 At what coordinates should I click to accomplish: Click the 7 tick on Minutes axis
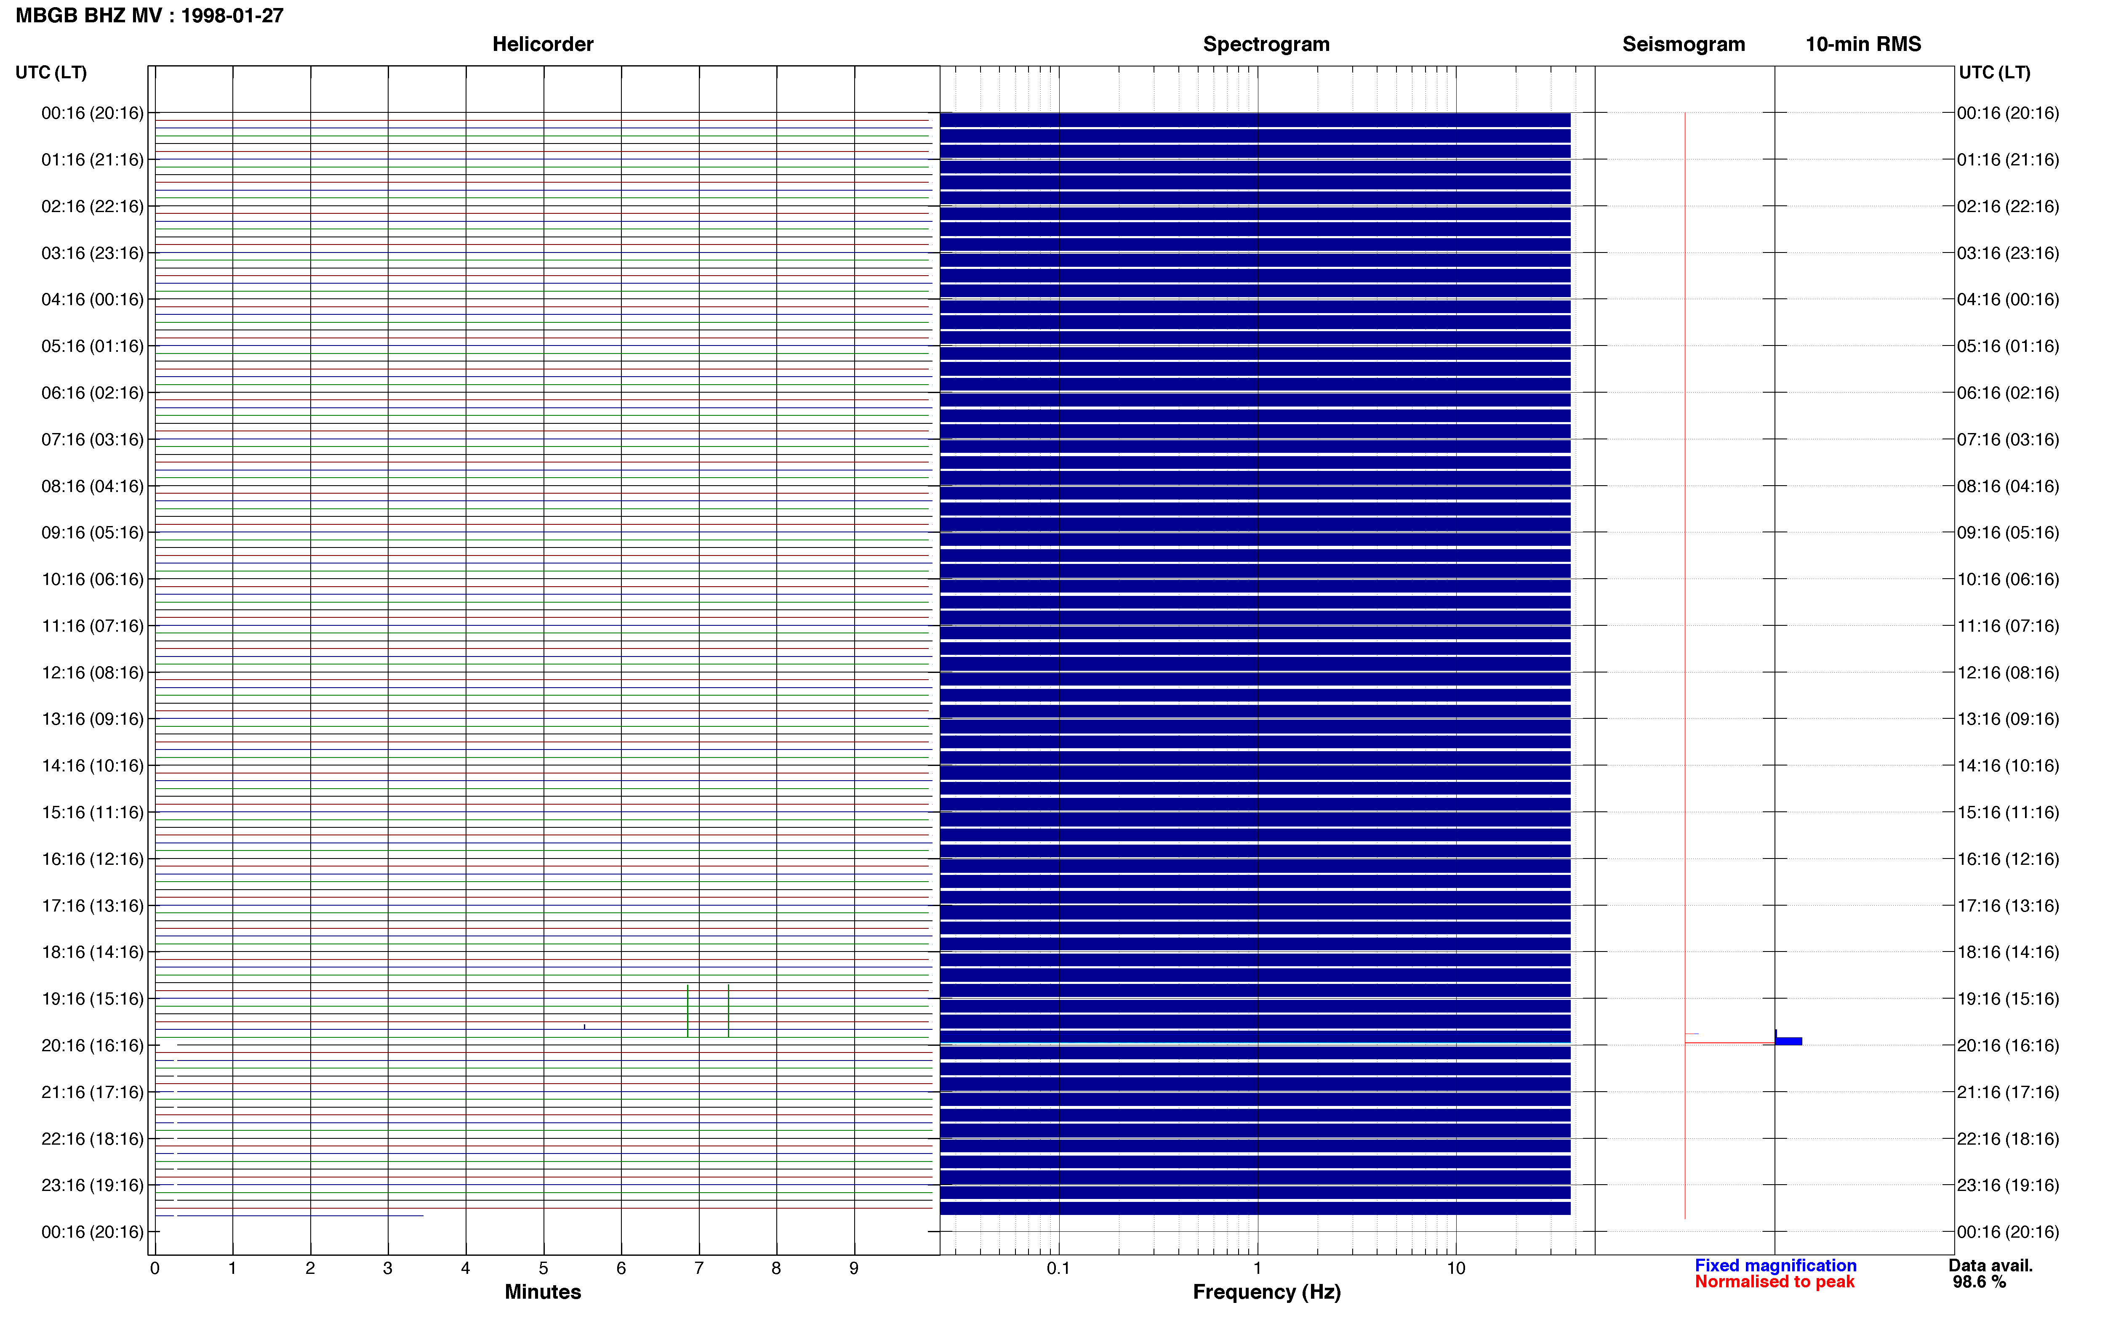[x=699, y=1268]
